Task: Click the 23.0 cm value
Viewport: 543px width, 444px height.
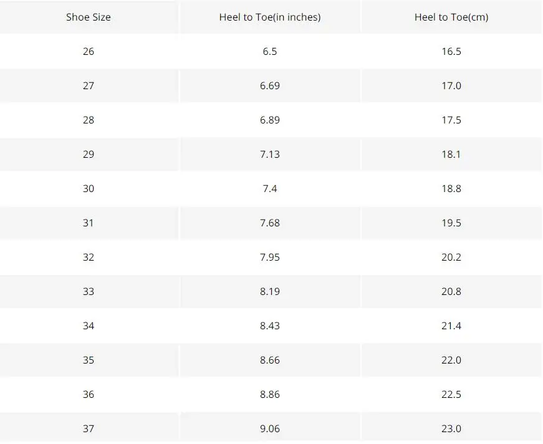Action: pos(451,428)
